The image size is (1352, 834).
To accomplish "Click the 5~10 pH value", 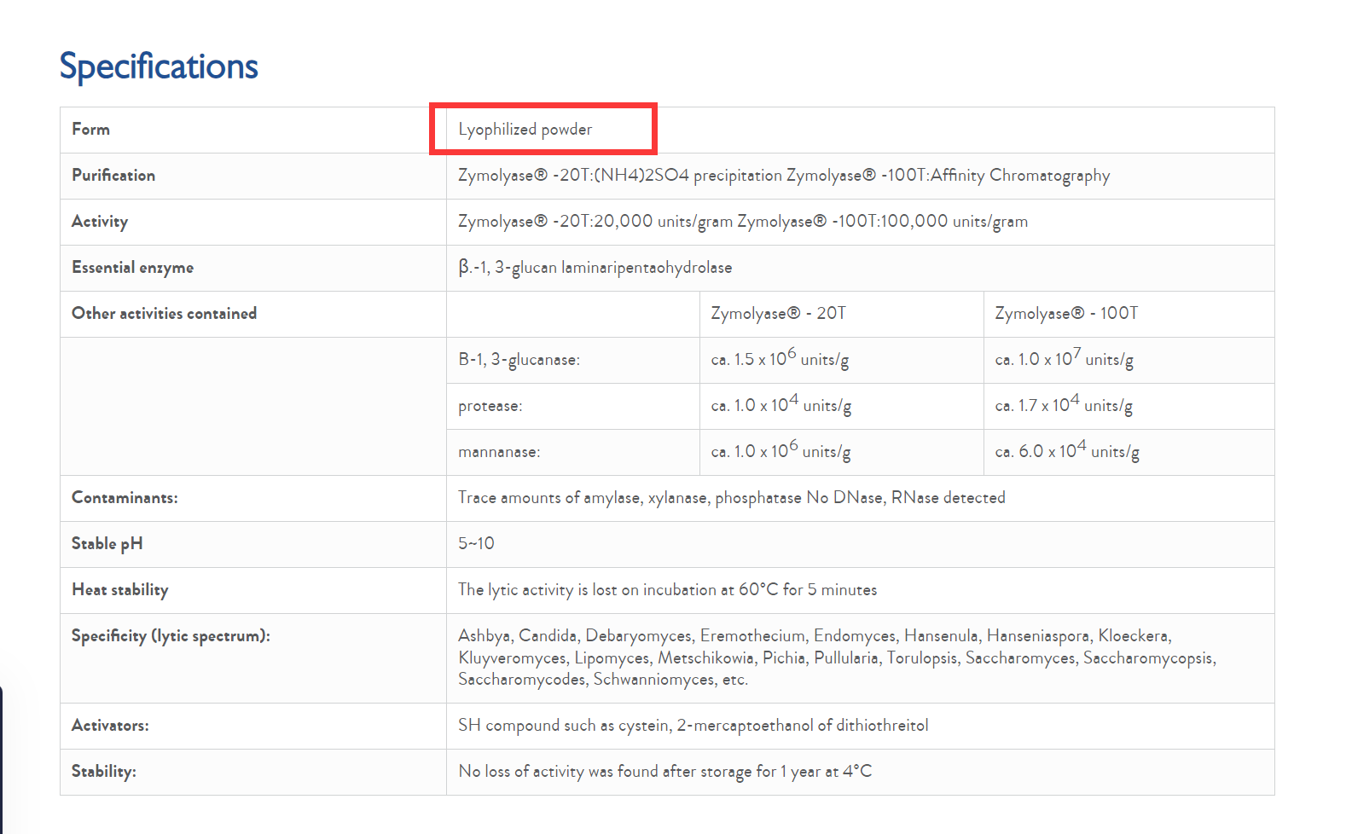I will [476, 544].
